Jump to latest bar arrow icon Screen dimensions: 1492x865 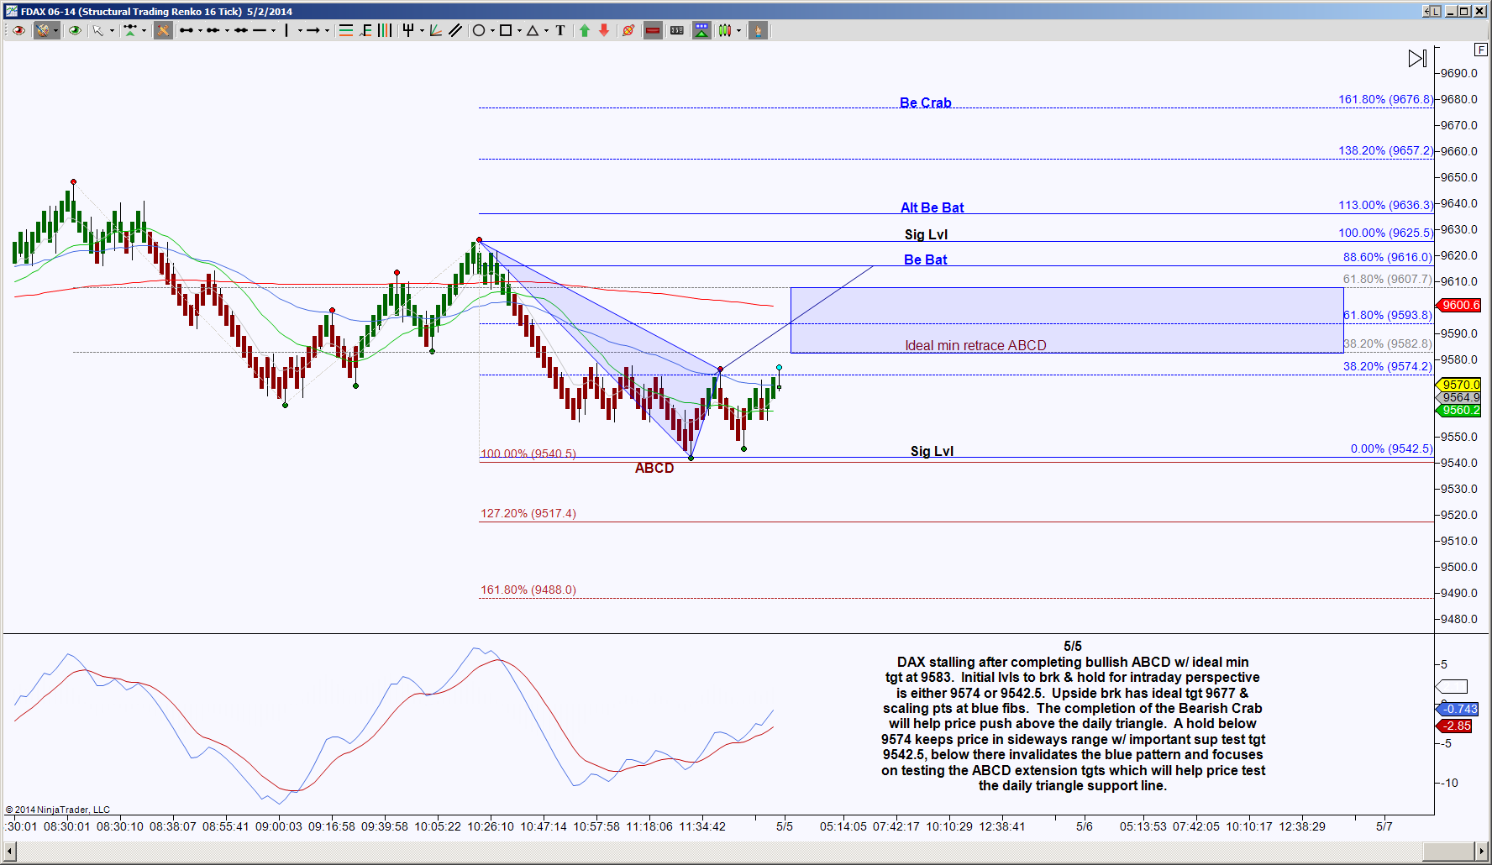(1417, 58)
